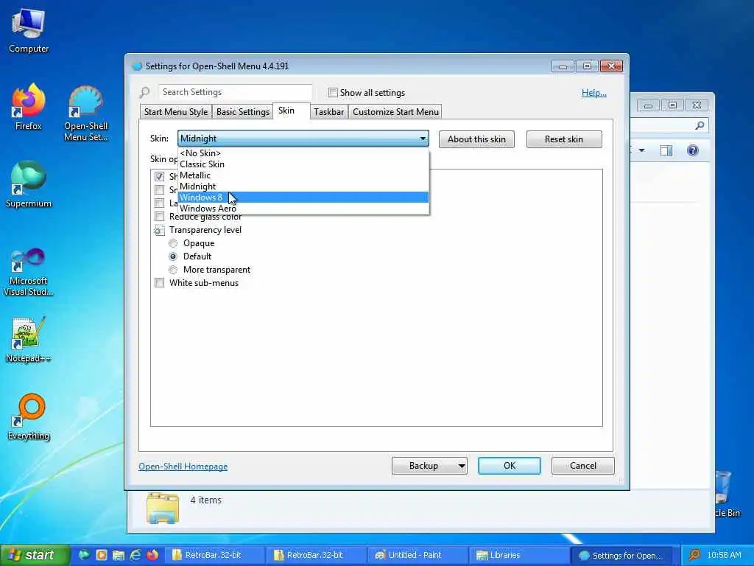Click the Reset skin button
Viewport: 754px width, 566px height.
click(x=564, y=139)
